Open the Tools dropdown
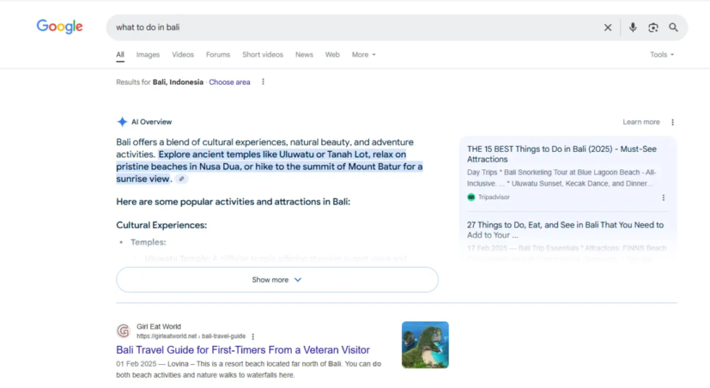 (661, 55)
